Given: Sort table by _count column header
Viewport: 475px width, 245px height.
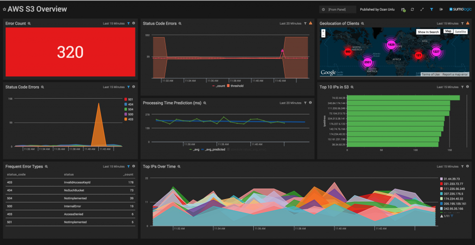Looking at the screenshot, I should coord(128,175).
